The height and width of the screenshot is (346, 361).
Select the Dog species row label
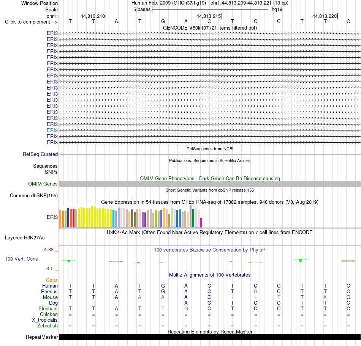coord(53,303)
